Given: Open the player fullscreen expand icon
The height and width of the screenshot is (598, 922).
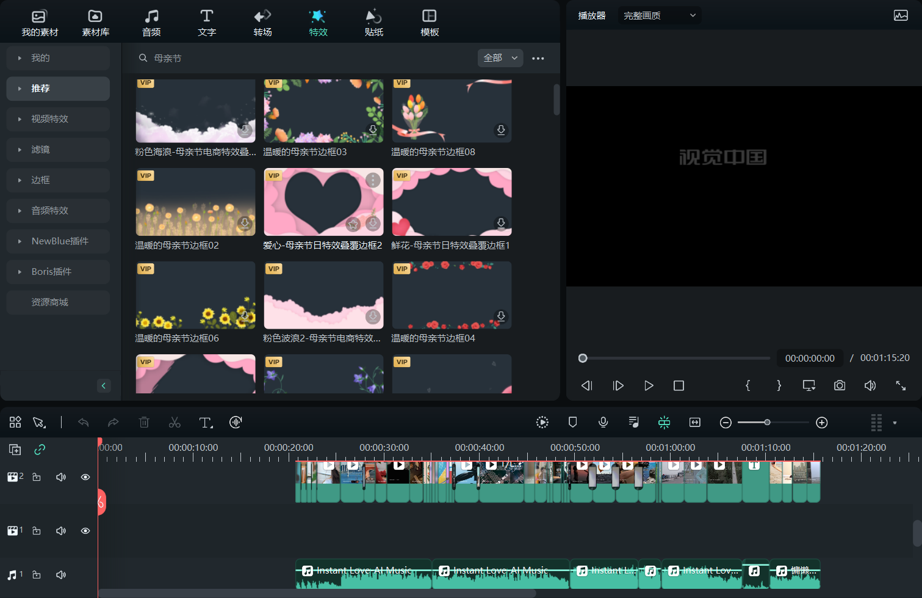Looking at the screenshot, I should (x=901, y=385).
